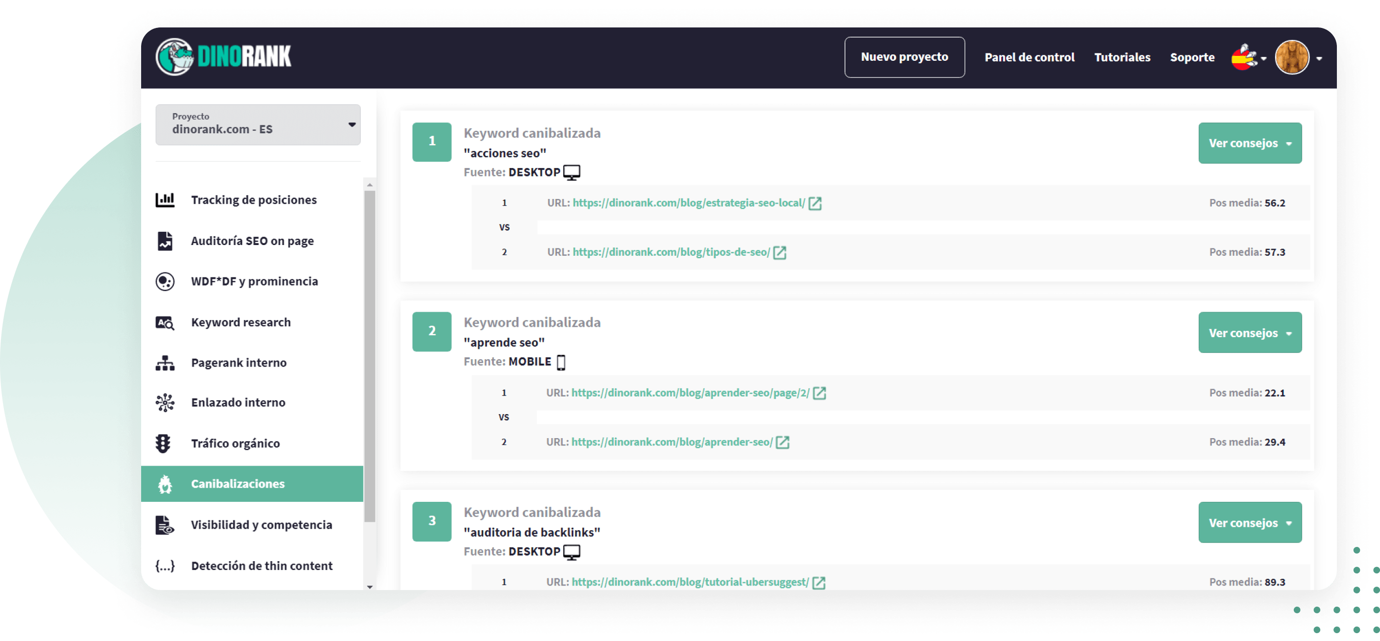Click the Tráfico orgánico traffic light icon

pyautogui.click(x=163, y=444)
